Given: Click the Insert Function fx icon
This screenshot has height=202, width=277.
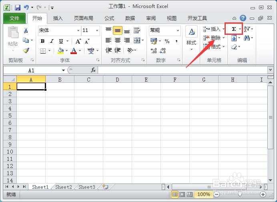Looking at the screenshot, I should click(x=93, y=70).
